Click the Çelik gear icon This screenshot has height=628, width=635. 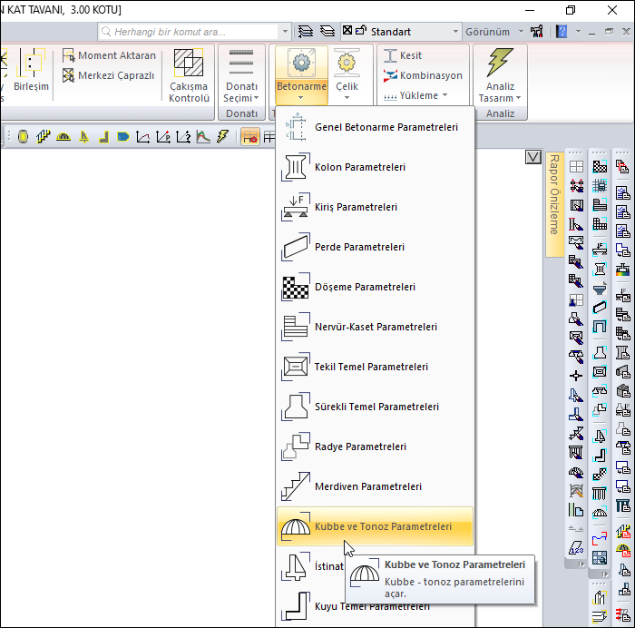click(x=347, y=63)
